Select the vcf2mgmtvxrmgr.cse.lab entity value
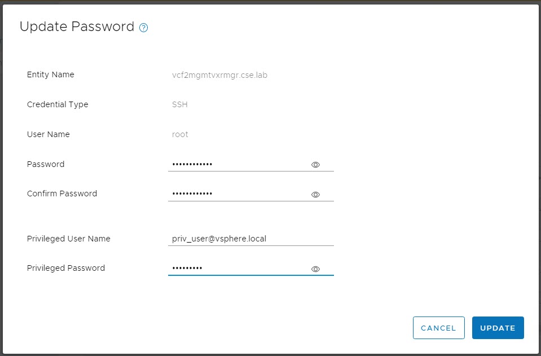 (x=219, y=75)
